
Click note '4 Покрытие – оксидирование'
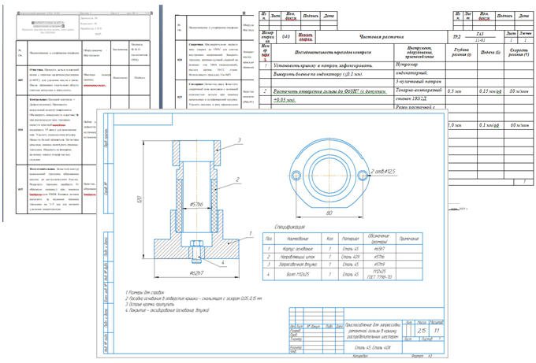pos(167,310)
